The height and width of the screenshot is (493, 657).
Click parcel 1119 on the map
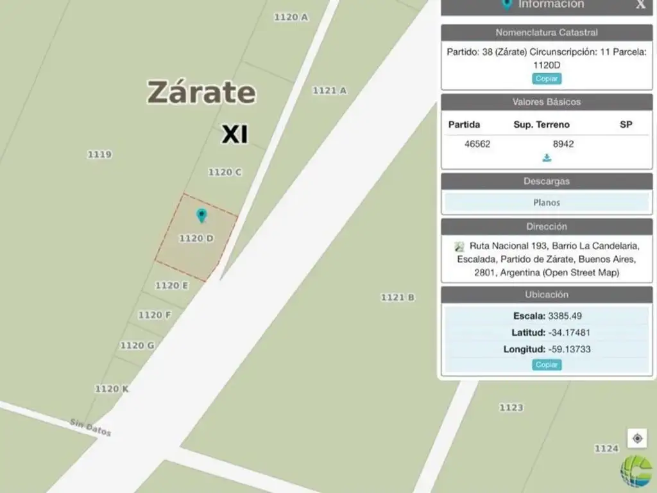click(x=99, y=154)
